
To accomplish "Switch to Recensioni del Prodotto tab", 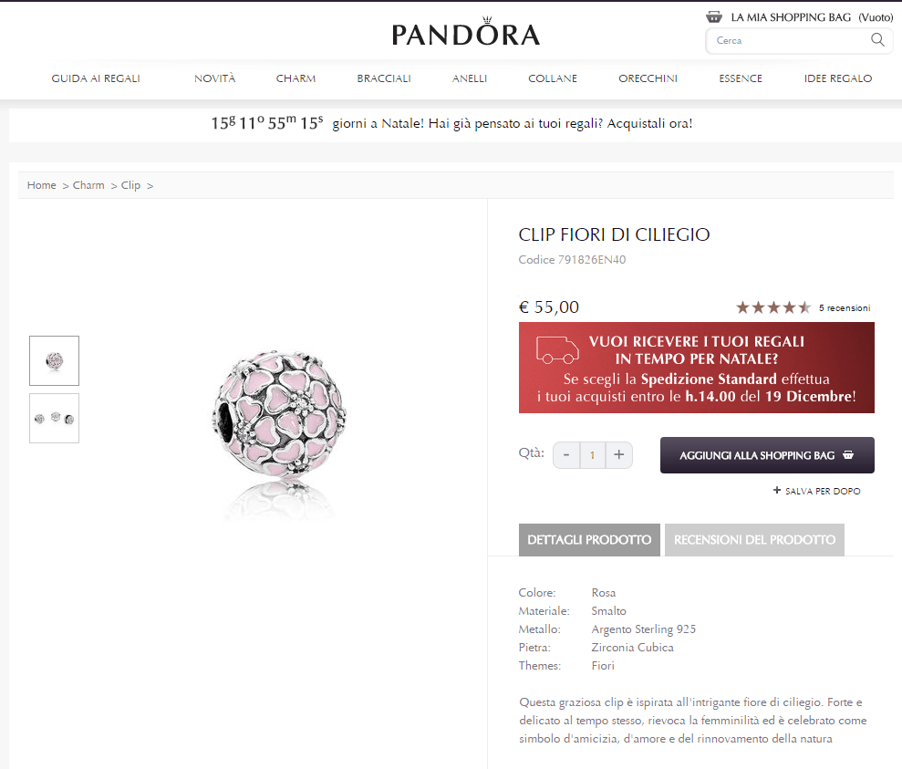I will (x=754, y=540).
